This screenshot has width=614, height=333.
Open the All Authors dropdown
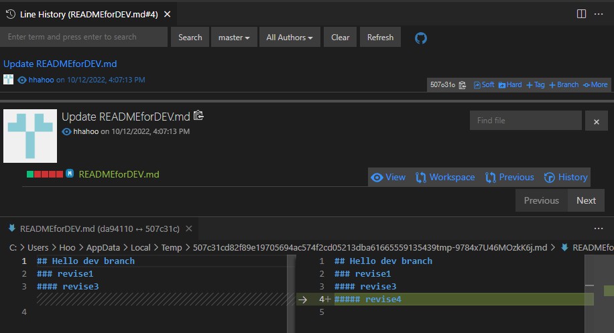tap(290, 37)
